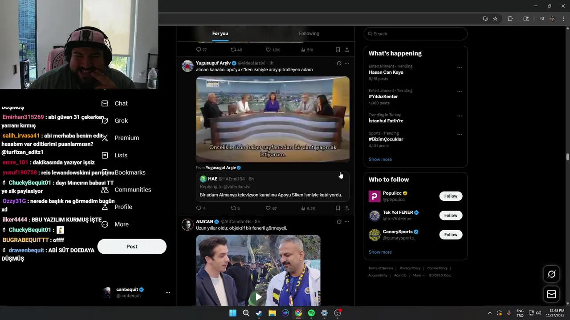Ask Grok about the Yugusuguf Arşiv tweet
This screenshot has height=320, width=570.
339,63
